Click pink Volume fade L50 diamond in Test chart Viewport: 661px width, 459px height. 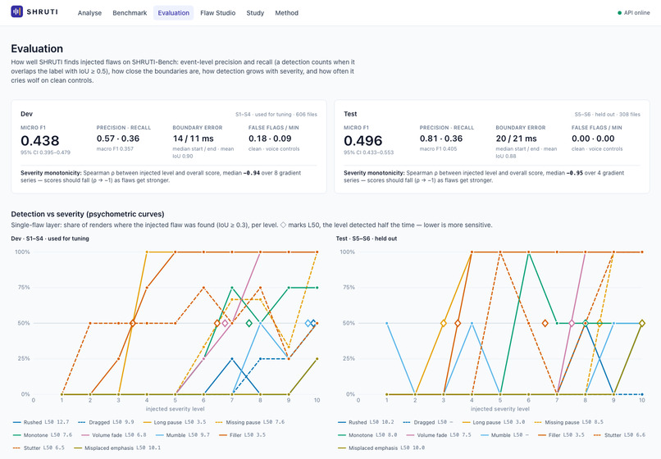tap(572, 323)
